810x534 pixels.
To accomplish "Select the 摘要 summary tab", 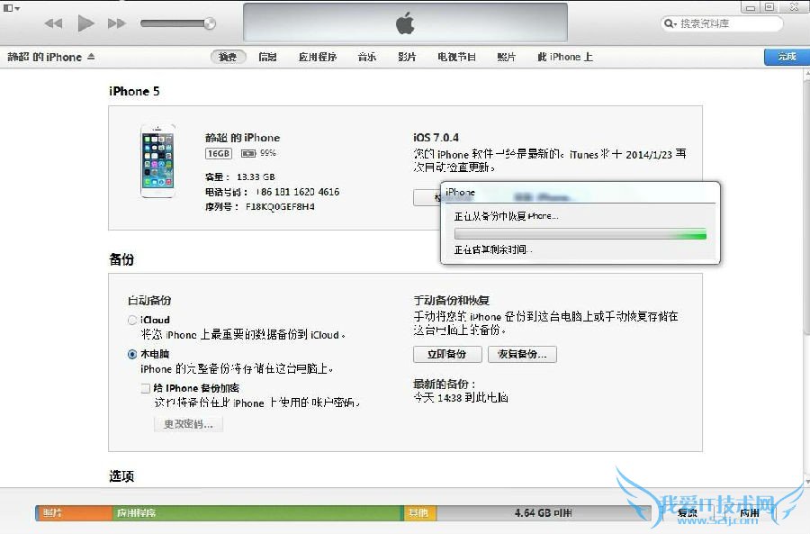I will point(228,57).
